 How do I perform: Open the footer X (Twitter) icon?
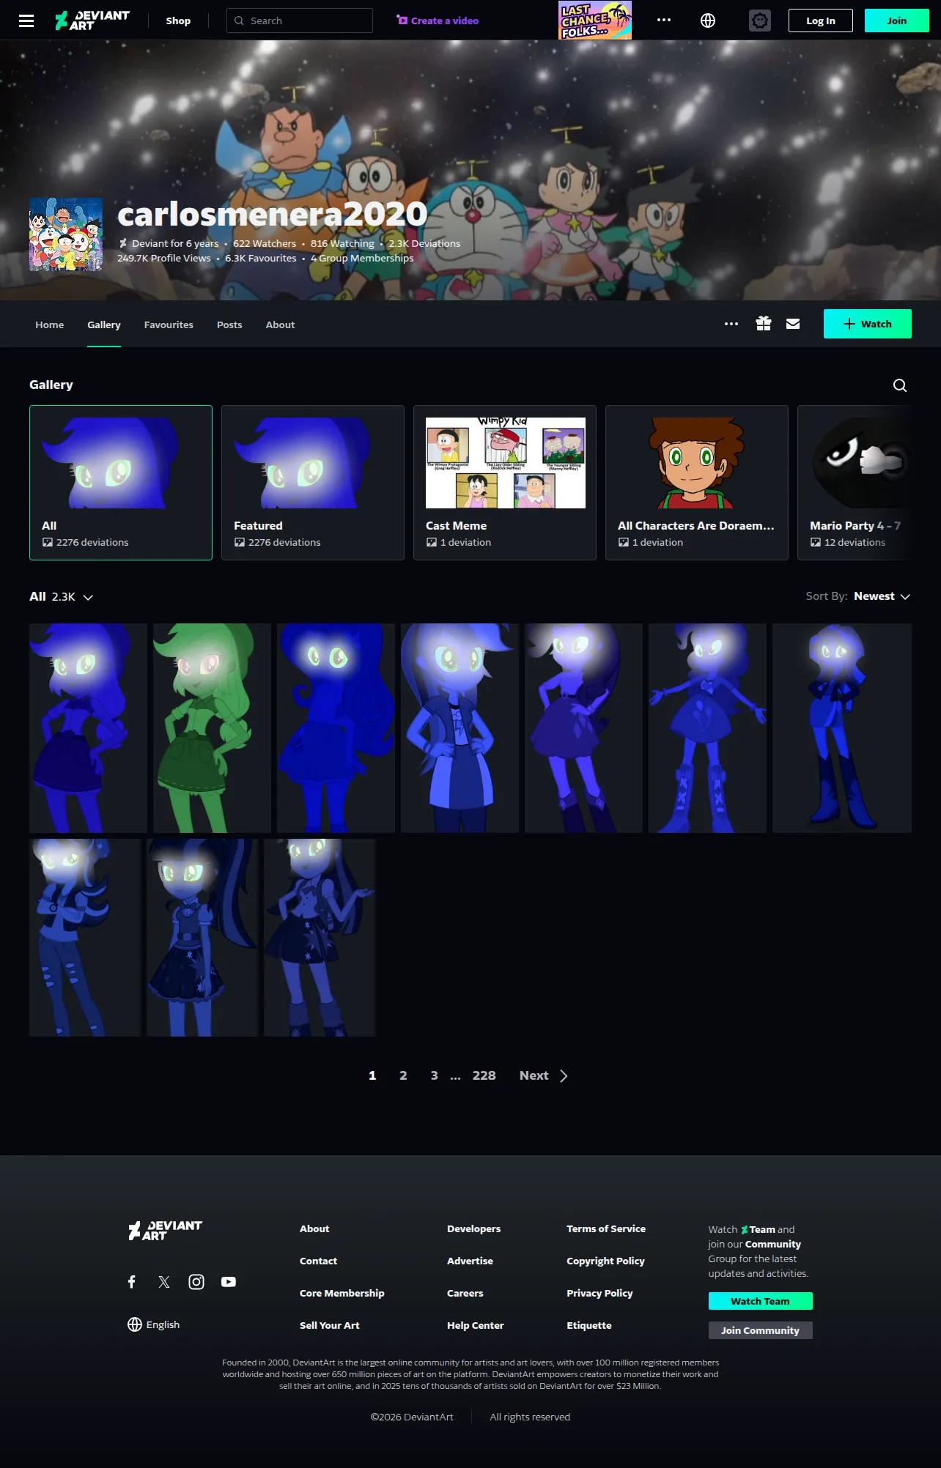tap(164, 1282)
